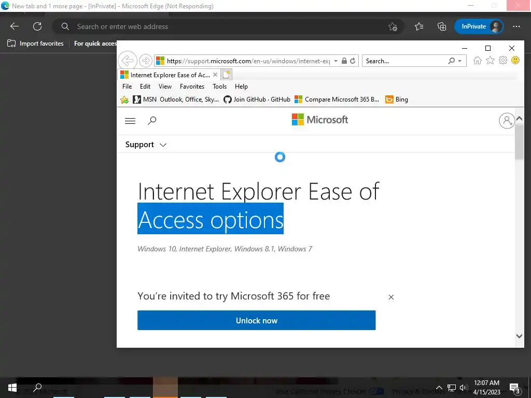Expand IE search provider dropdown arrow
This screenshot has width=531, height=398.
[x=459, y=61]
